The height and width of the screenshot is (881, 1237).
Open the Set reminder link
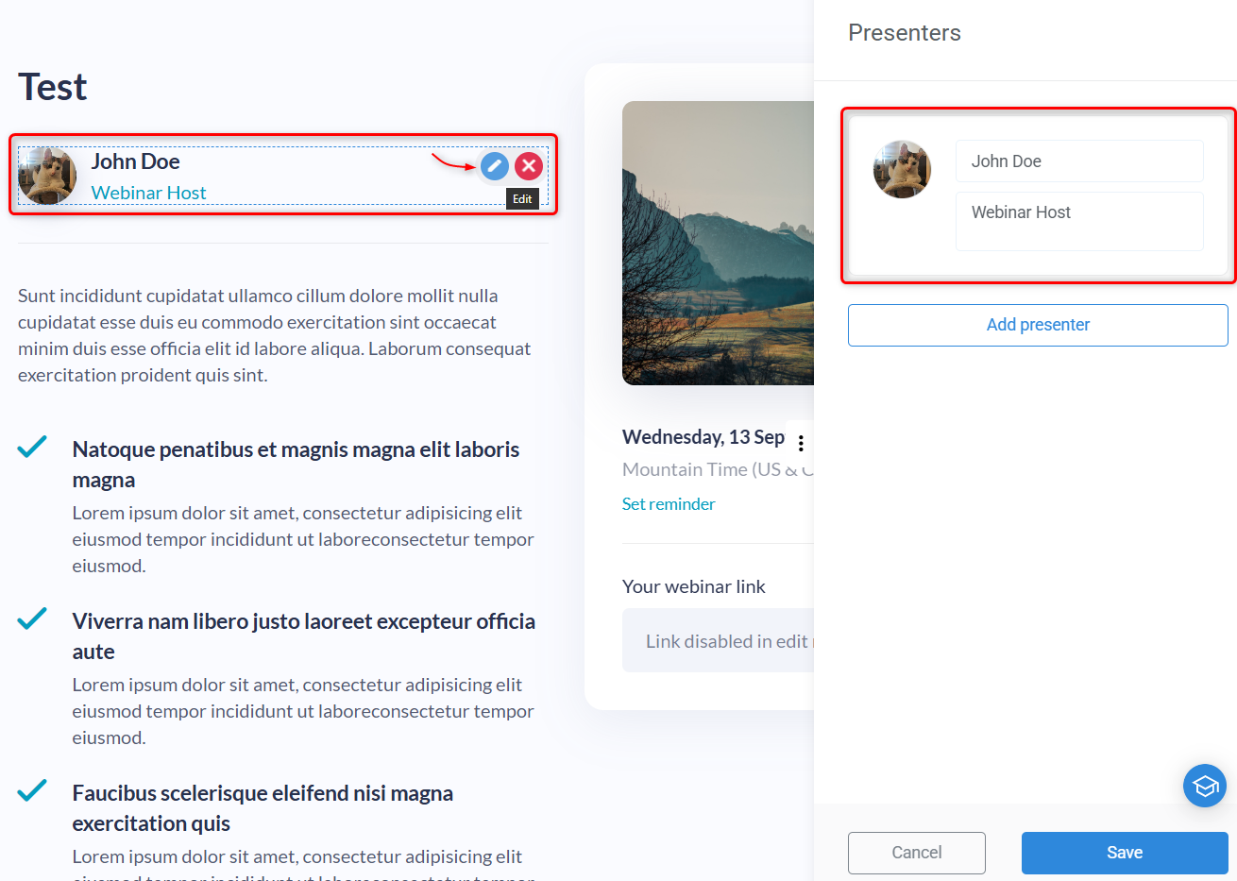(669, 503)
